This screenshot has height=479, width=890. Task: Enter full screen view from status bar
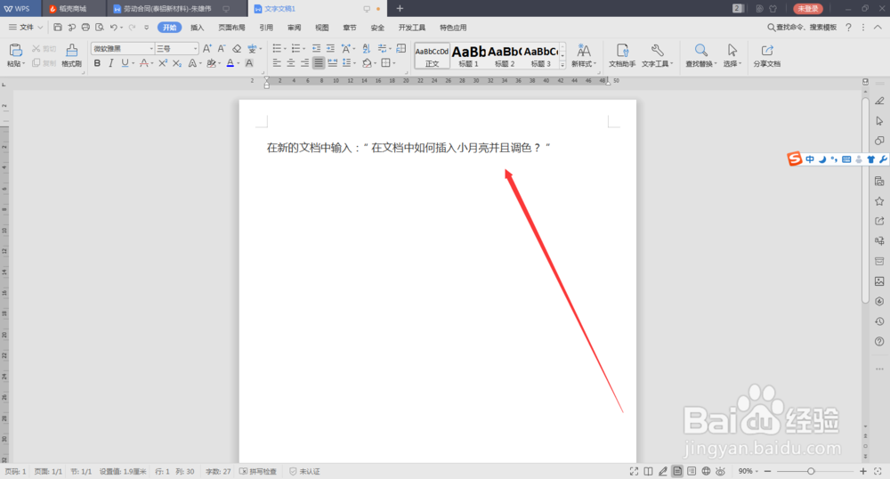(x=634, y=471)
